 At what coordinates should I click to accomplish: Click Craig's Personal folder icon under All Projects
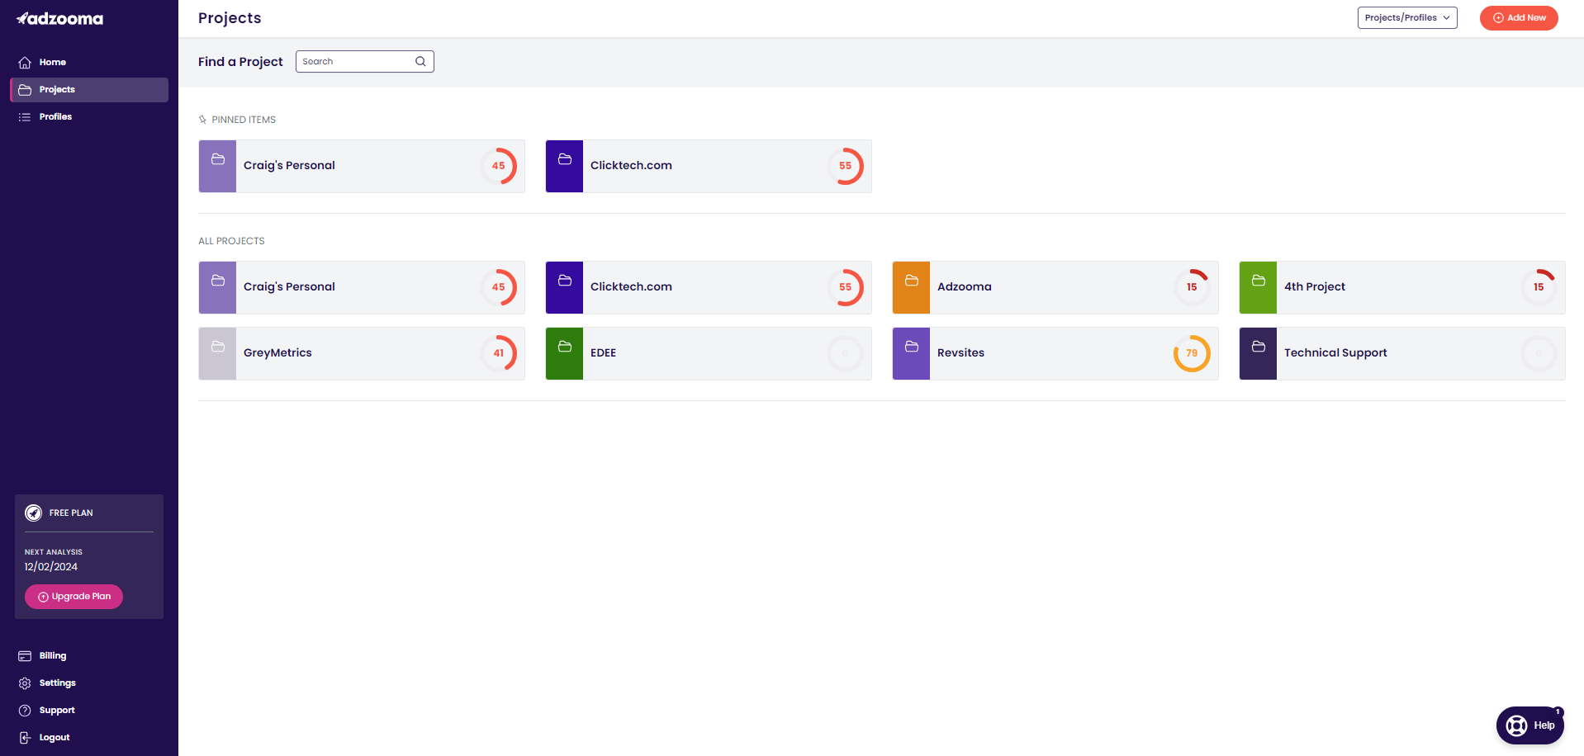(218, 281)
